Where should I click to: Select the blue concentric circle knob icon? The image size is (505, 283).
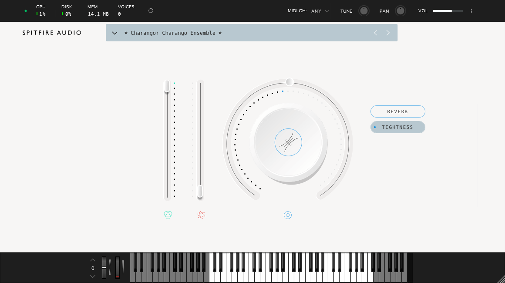coord(287,215)
